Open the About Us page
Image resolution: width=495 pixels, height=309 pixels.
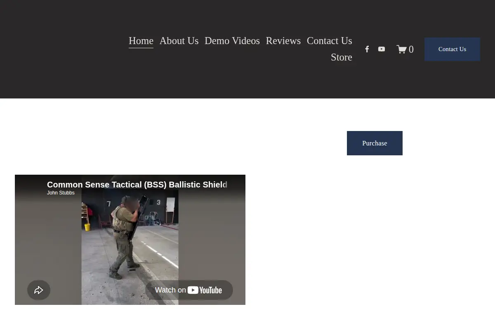click(179, 41)
